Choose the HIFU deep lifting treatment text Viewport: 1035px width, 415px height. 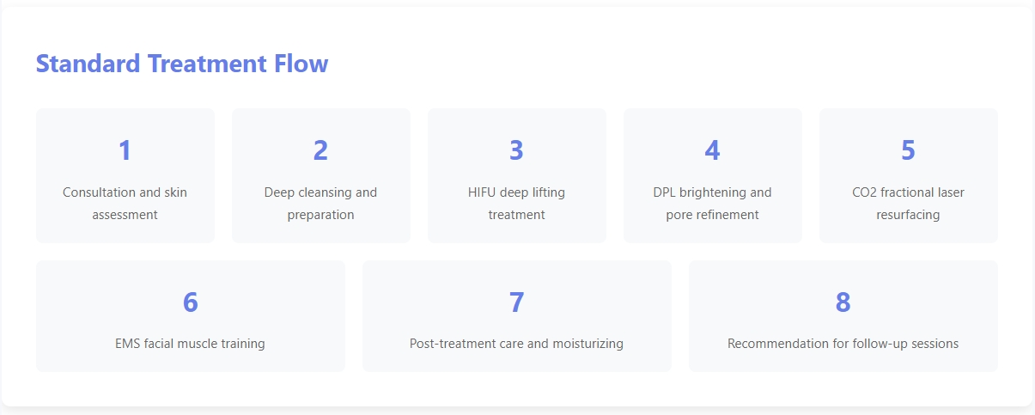click(x=516, y=204)
